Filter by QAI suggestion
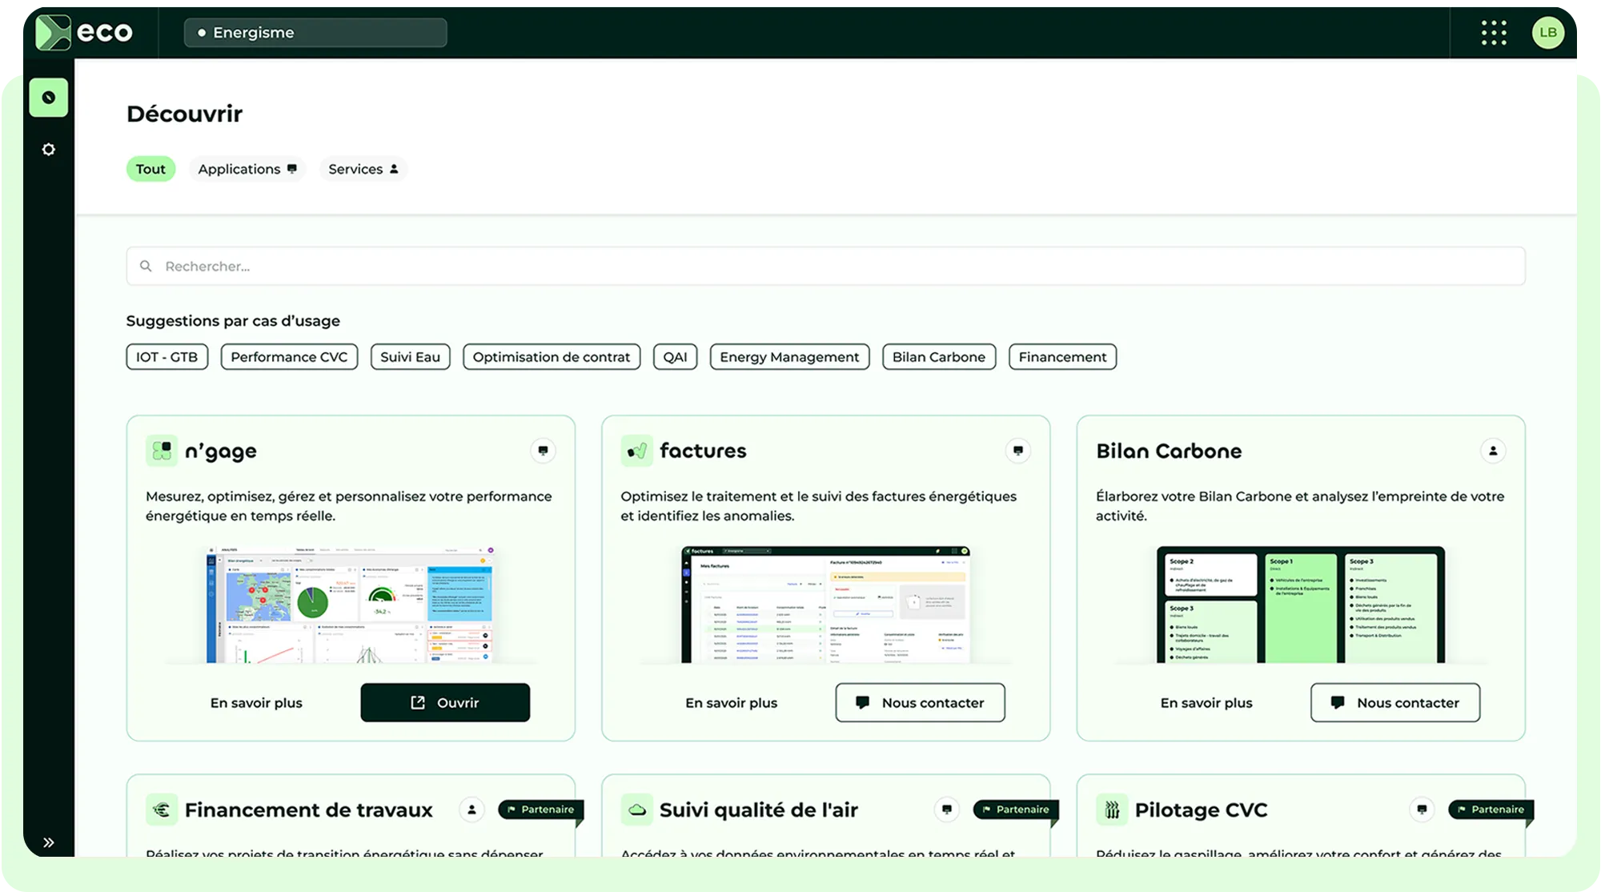Image resolution: width=1601 pixels, height=892 pixels. point(675,357)
